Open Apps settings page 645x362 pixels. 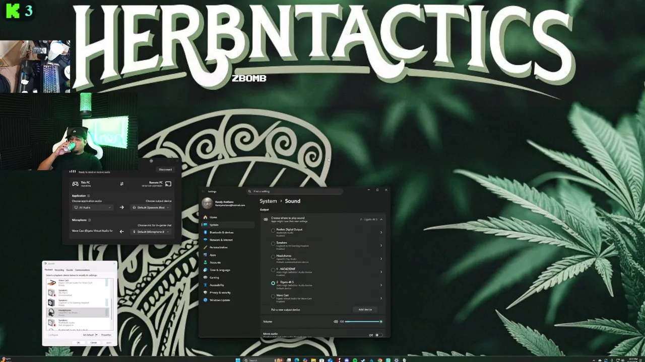pos(227,255)
